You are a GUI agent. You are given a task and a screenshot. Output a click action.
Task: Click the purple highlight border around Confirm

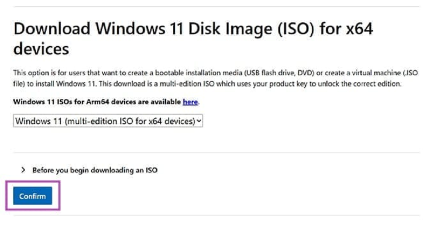click(x=59, y=196)
